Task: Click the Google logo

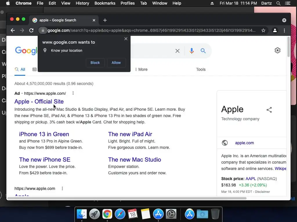Action: (26, 51)
